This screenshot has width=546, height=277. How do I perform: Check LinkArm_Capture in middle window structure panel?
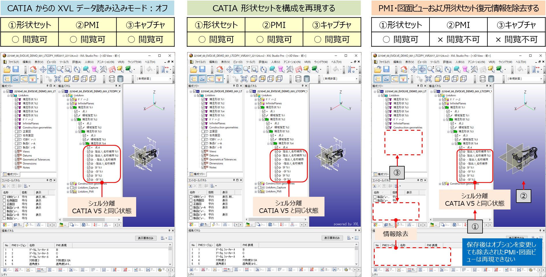(259, 188)
